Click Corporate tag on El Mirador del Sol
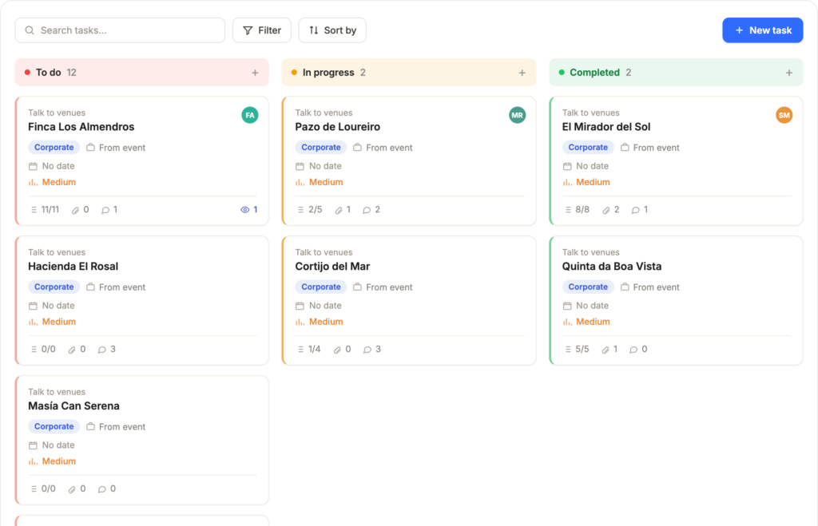The height and width of the screenshot is (526, 818). (x=588, y=148)
